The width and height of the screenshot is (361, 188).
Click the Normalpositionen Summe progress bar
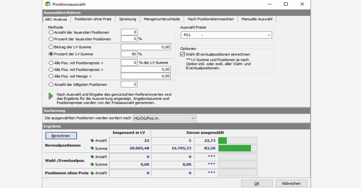(238, 148)
